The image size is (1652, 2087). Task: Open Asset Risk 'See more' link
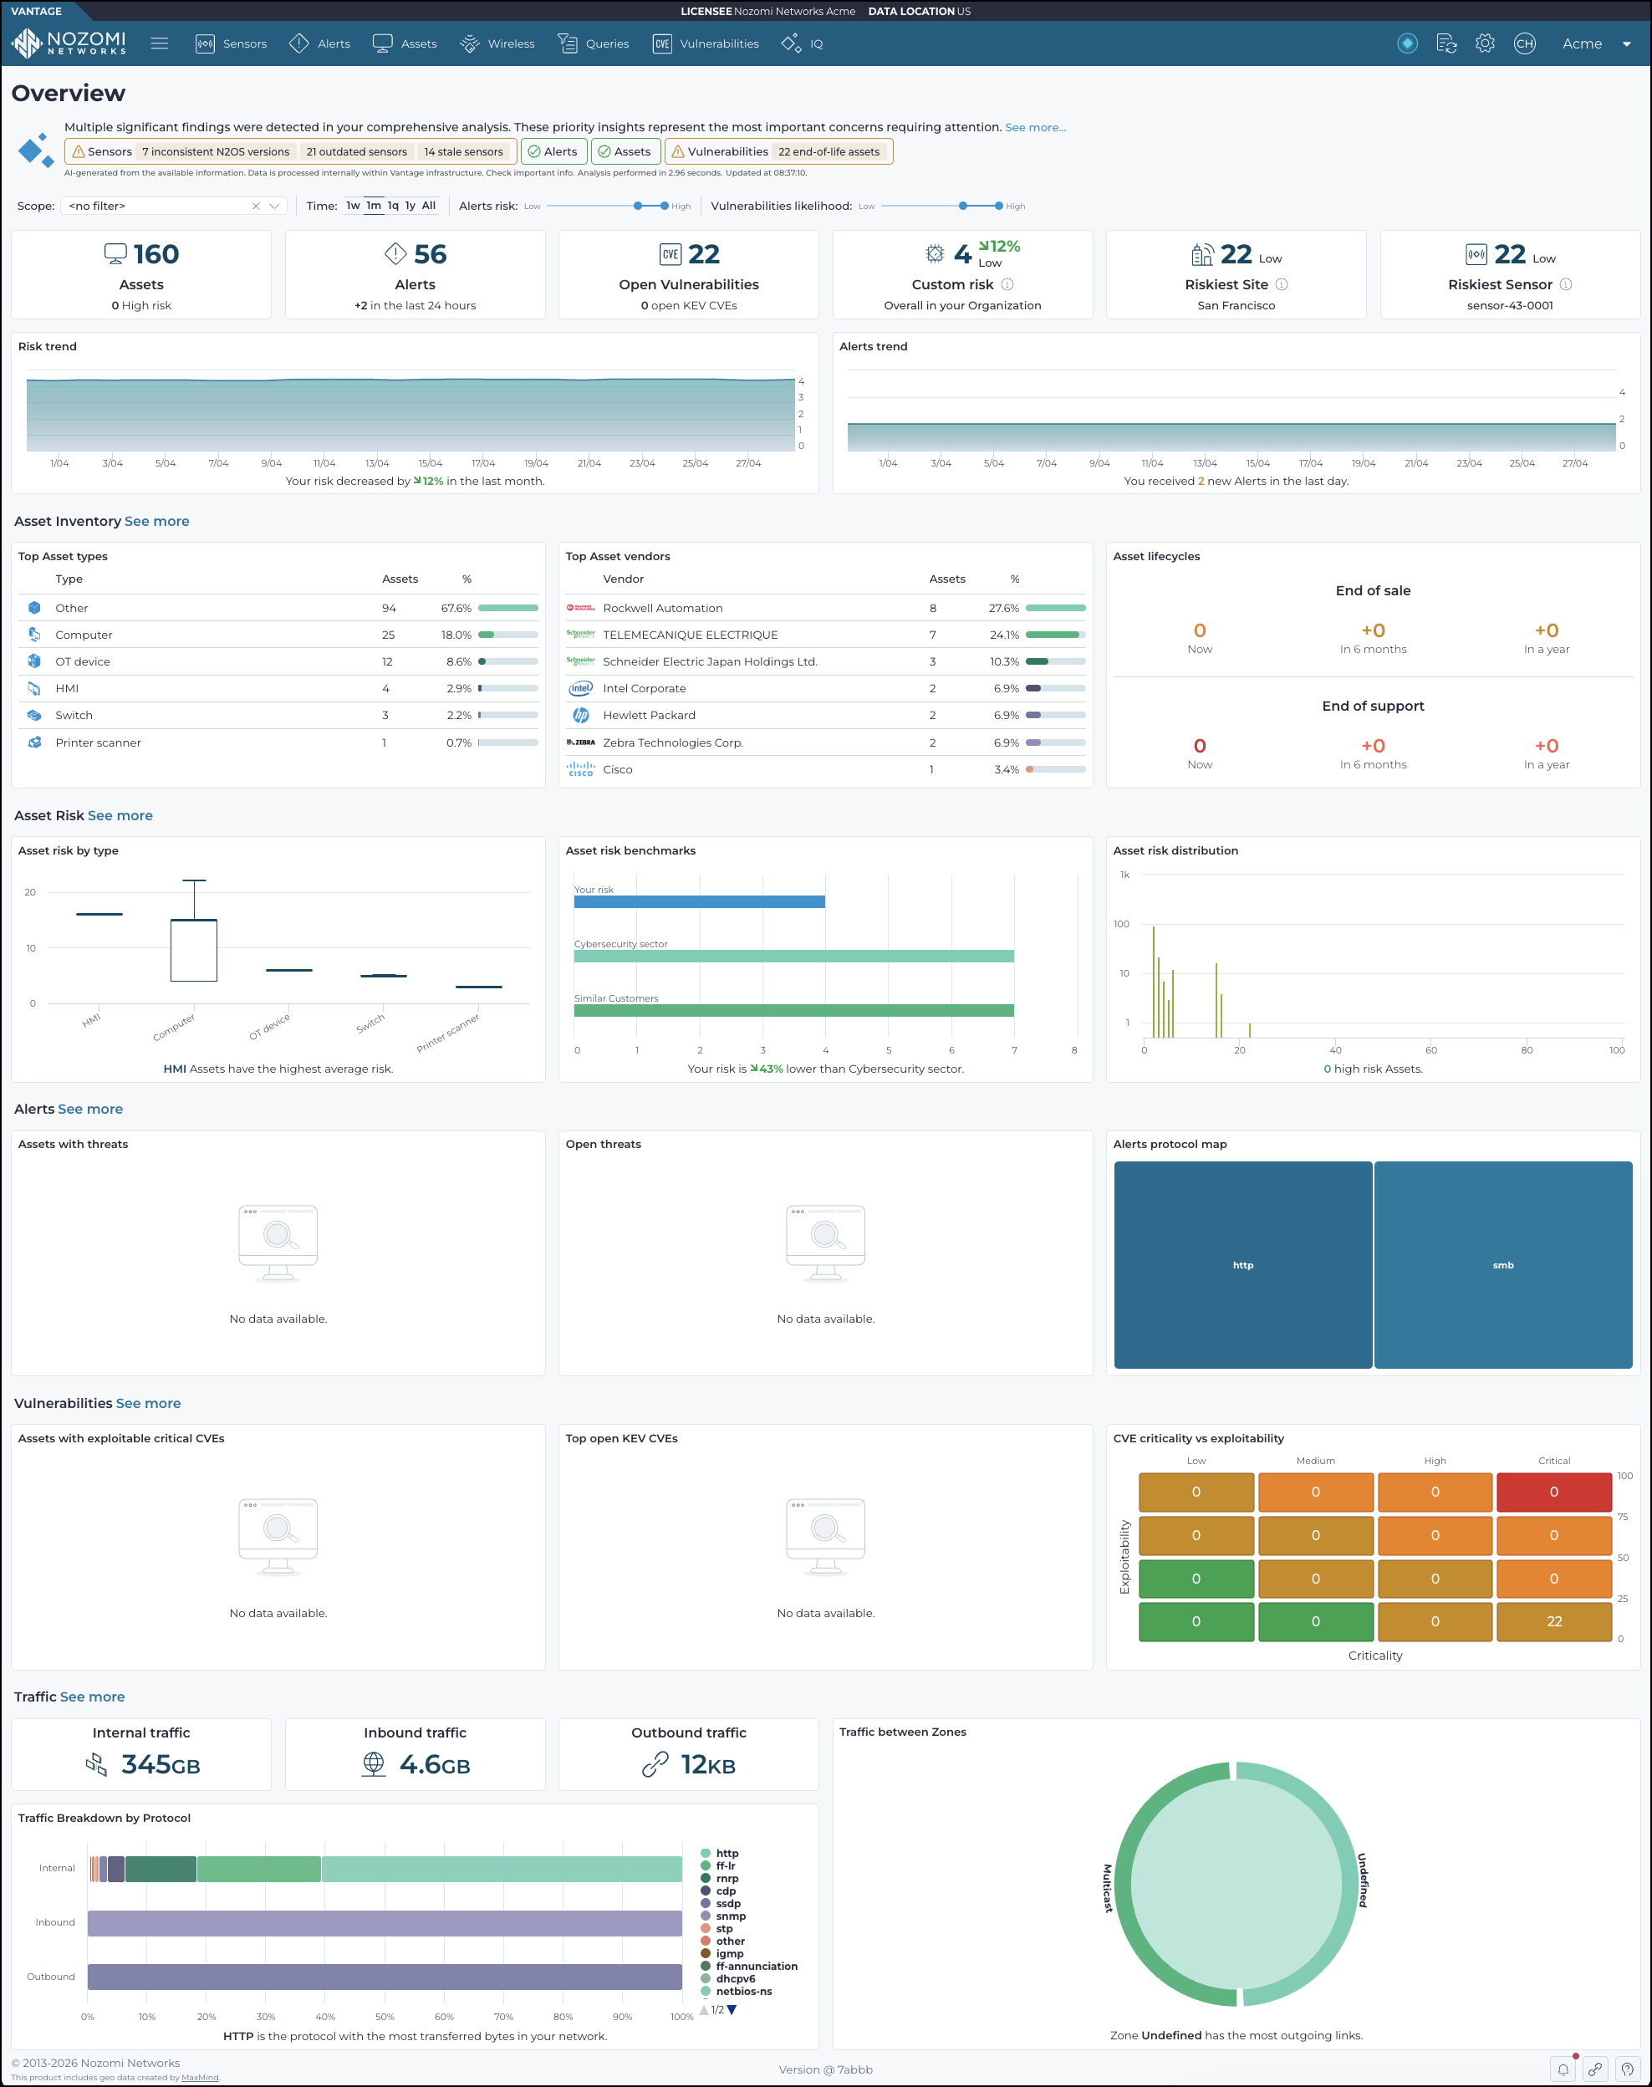[x=120, y=815]
